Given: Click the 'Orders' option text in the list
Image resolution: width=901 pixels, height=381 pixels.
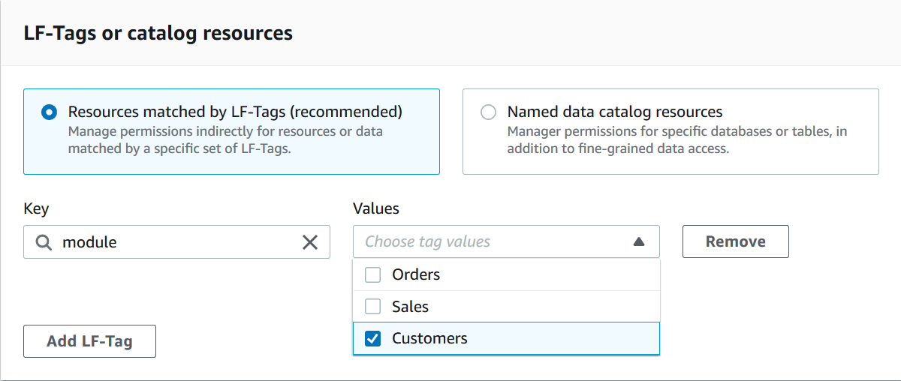Looking at the screenshot, I should (x=416, y=275).
